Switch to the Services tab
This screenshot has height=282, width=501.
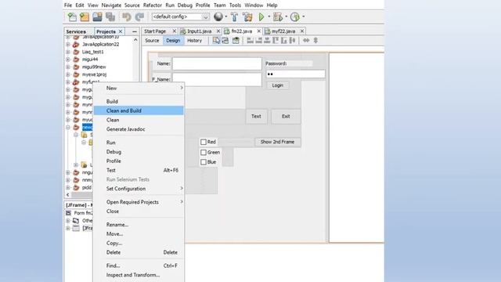click(76, 31)
